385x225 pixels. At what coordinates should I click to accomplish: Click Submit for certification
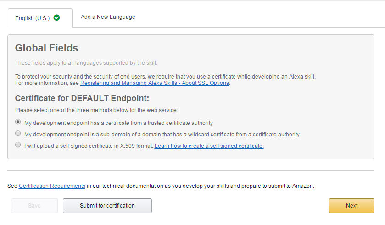tap(107, 206)
